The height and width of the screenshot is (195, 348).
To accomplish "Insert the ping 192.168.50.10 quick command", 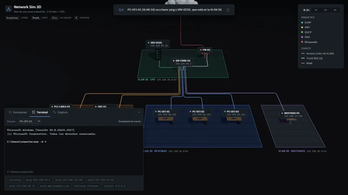I will (101, 180).
